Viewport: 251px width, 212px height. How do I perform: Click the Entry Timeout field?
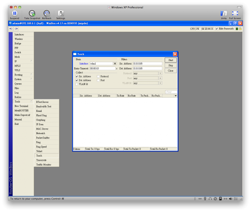[x=103, y=68]
